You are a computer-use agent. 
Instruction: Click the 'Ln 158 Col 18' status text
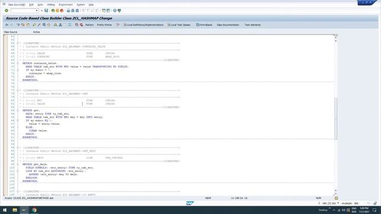(x=239, y=198)
